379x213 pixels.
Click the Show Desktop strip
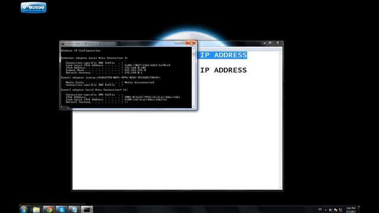click(359, 209)
